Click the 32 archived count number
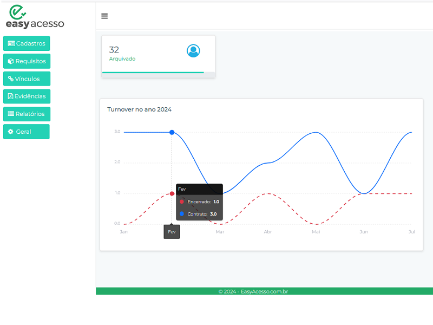433x325 pixels. (x=114, y=50)
